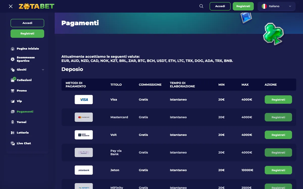This screenshot has width=303, height=189.
Task: Click the AZIONE column header
Action: coord(271,85)
